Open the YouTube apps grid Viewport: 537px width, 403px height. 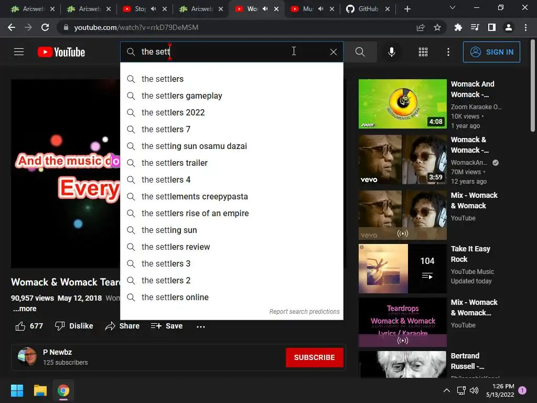(423, 52)
